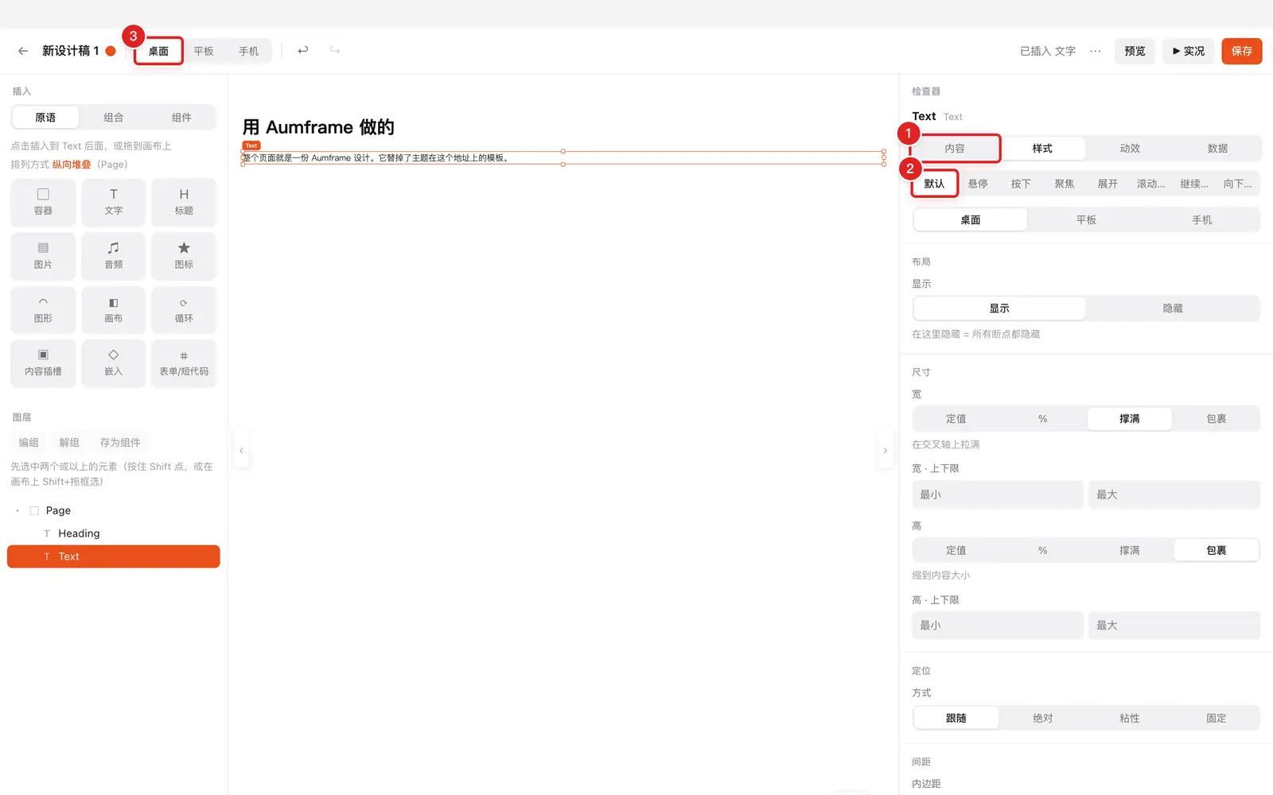Insert a 容器 container element

point(43,202)
